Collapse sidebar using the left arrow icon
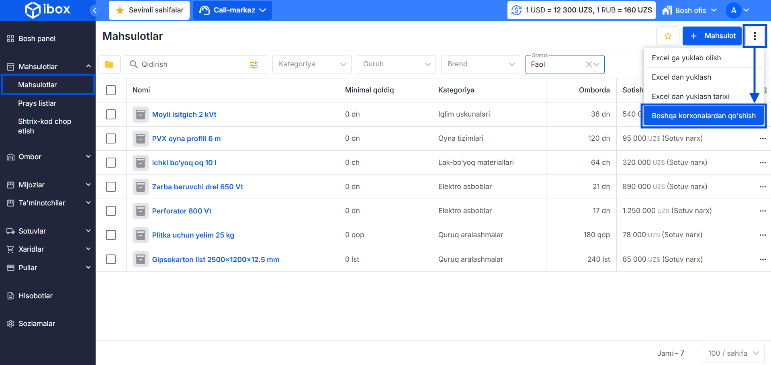The image size is (771, 365). tap(95, 10)
